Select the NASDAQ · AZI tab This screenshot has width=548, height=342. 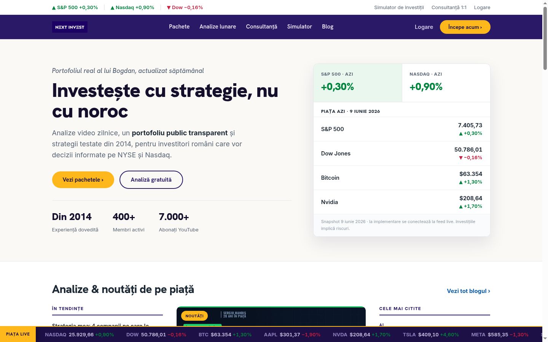[446, 83]
